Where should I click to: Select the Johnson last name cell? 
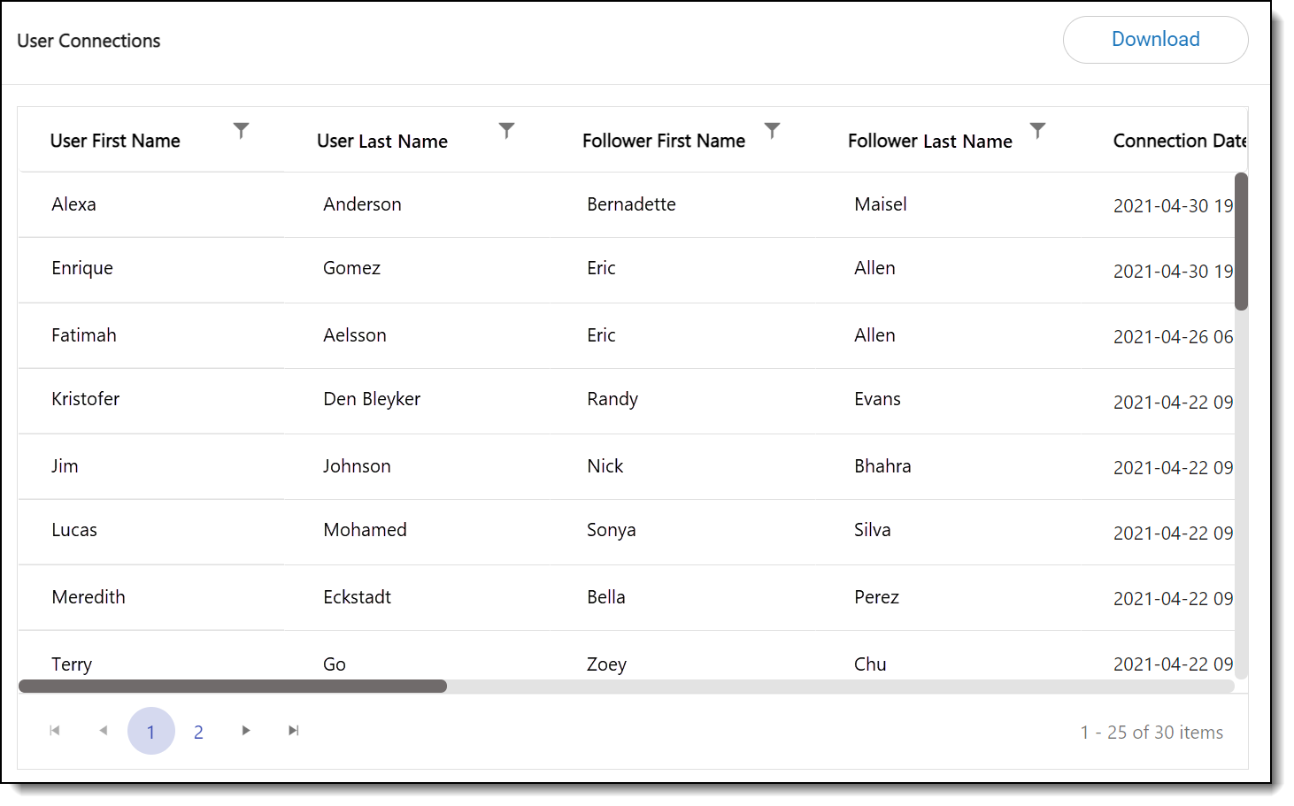[x=357, y=466]
